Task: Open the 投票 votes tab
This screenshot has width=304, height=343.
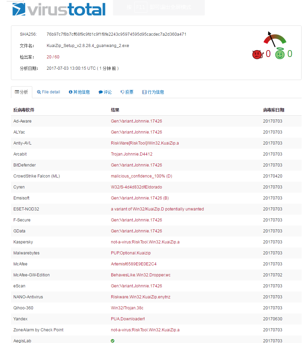Action: coord(127,92)
